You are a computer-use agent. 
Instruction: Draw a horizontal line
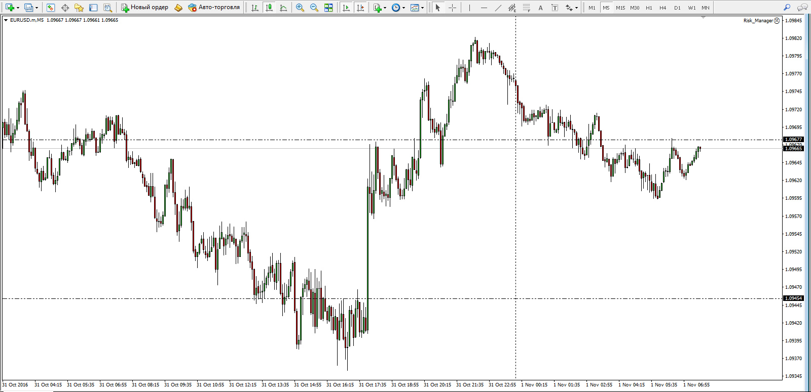click(x=484, y=8)
